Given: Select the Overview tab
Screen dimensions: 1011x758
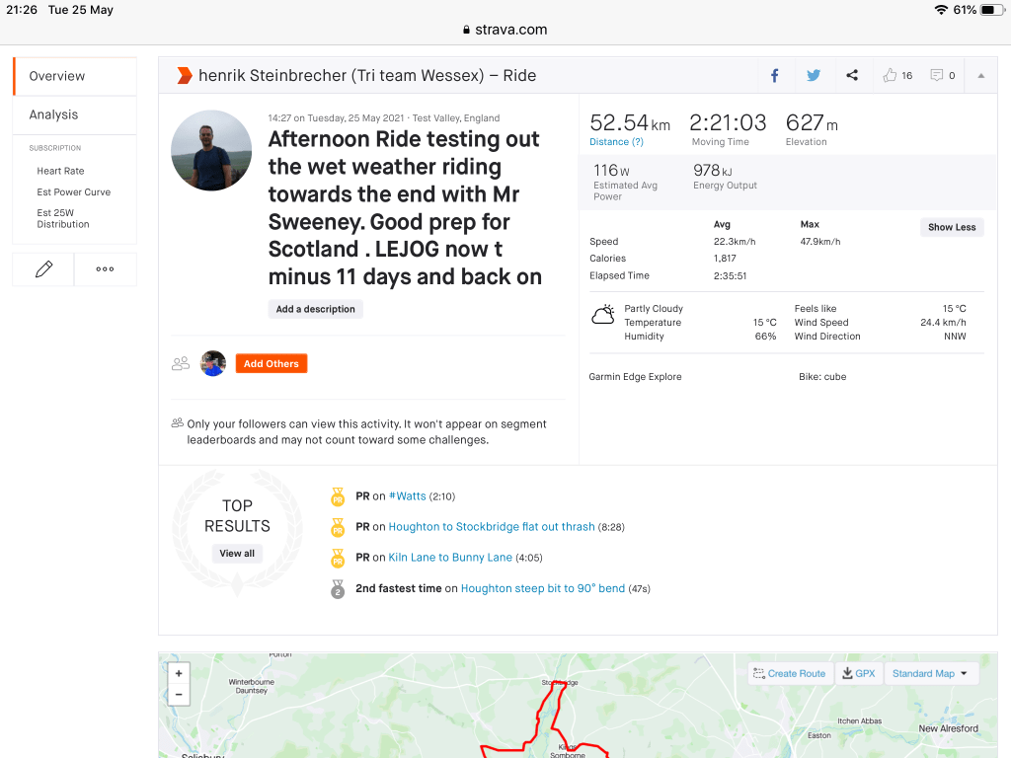Looking at the screenshot, I should point(56,76).
